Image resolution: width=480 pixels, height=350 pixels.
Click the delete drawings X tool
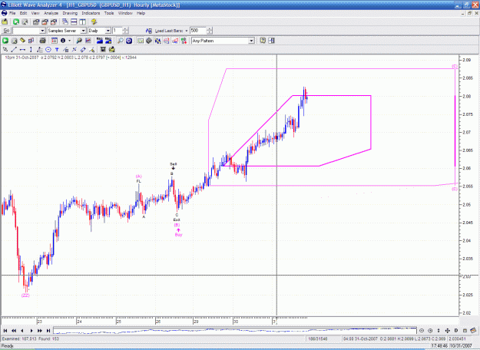click(x=74, y=50)
